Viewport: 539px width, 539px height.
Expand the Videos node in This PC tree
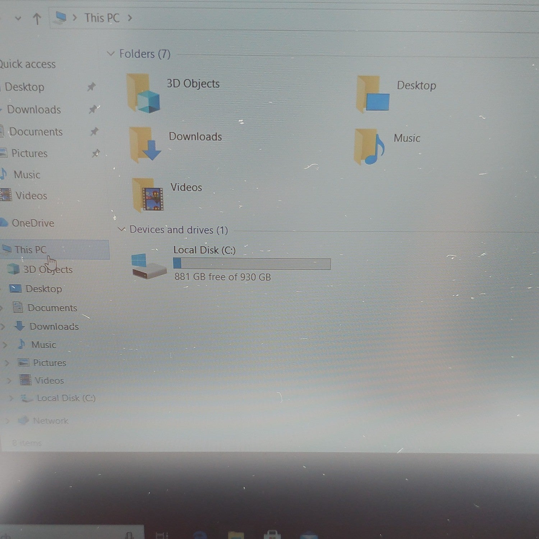[9, 381]
